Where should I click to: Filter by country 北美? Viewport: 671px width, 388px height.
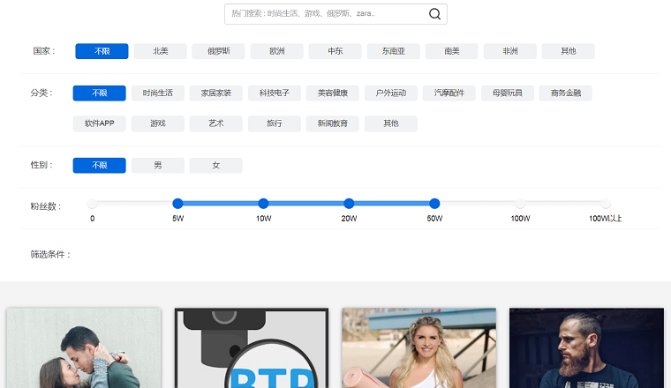(x=161, y=51)
